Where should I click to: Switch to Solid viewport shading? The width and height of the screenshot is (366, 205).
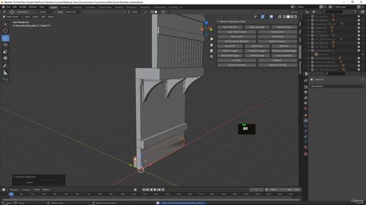coord(288,17)
